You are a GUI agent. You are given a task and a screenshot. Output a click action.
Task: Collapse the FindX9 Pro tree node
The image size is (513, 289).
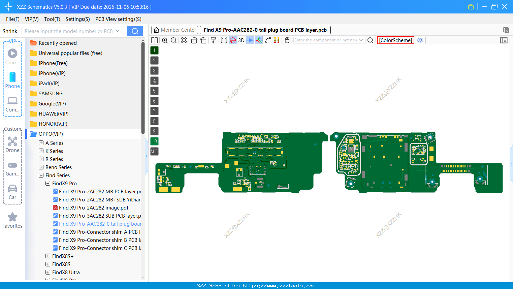(x=47, y=183)
